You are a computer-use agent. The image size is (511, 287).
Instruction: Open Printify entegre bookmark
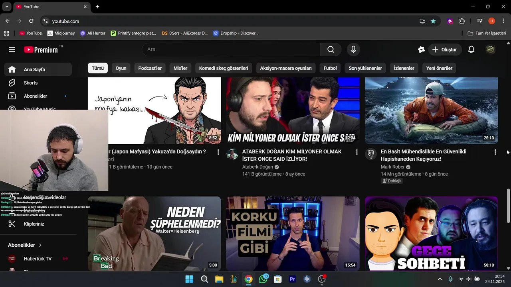coord(133,33)
